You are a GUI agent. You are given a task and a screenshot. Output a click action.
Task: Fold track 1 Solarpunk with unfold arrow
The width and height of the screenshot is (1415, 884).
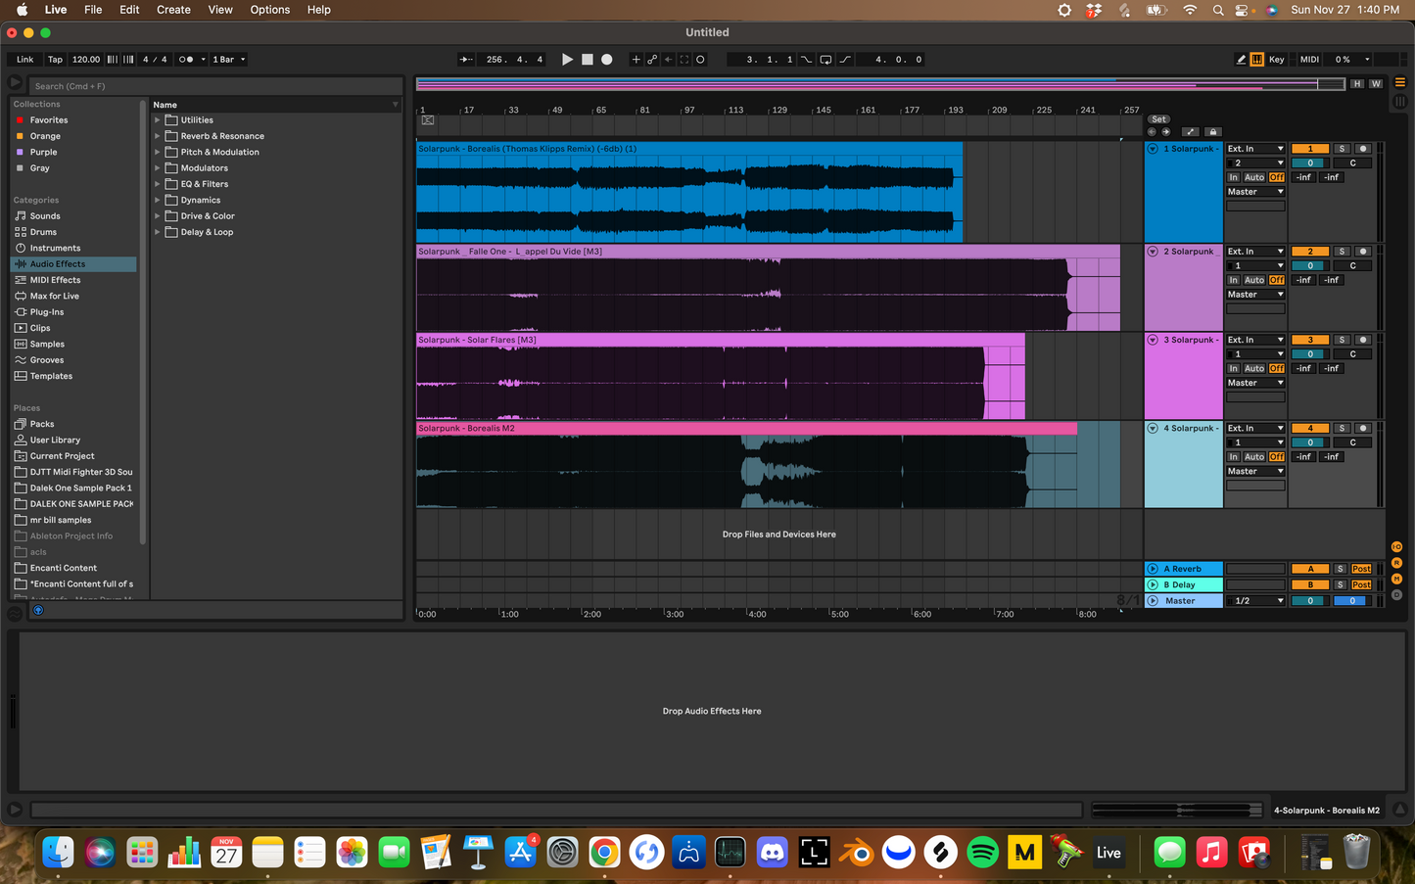coord(1153,149)
